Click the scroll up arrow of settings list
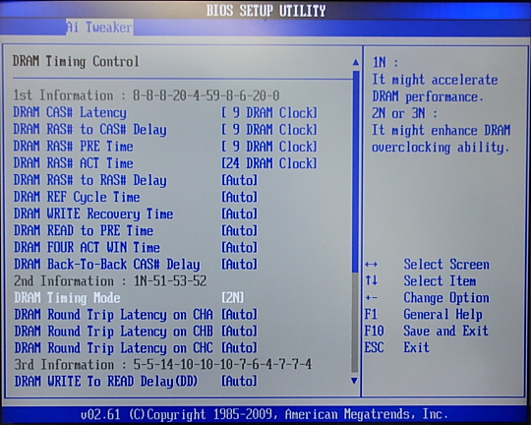This screenshot has height=425, width=531. pyautogui.click(x=355, y=62)
